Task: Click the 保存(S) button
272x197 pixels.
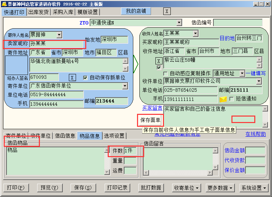Action: pyautogui.click(x=83, y=188)
